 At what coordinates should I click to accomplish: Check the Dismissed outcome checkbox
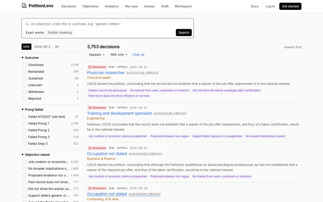pyautogui.click(x=25, y=65)
